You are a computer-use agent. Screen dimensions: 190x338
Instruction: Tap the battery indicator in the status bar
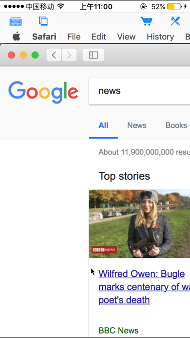[174, 7]
